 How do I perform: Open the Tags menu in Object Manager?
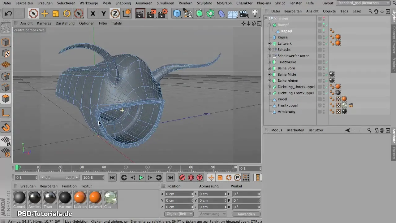click(x=344, y=11)
